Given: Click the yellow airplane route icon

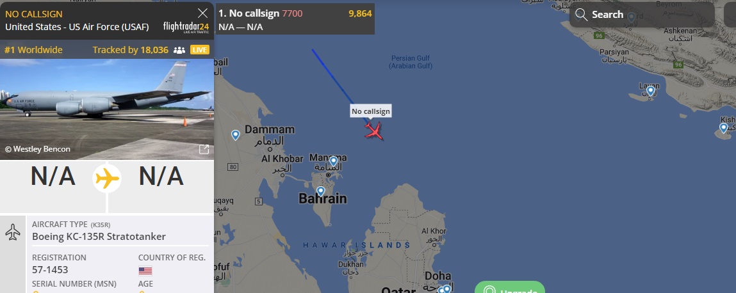Looking at the screenshot, I should click(107, 178).
